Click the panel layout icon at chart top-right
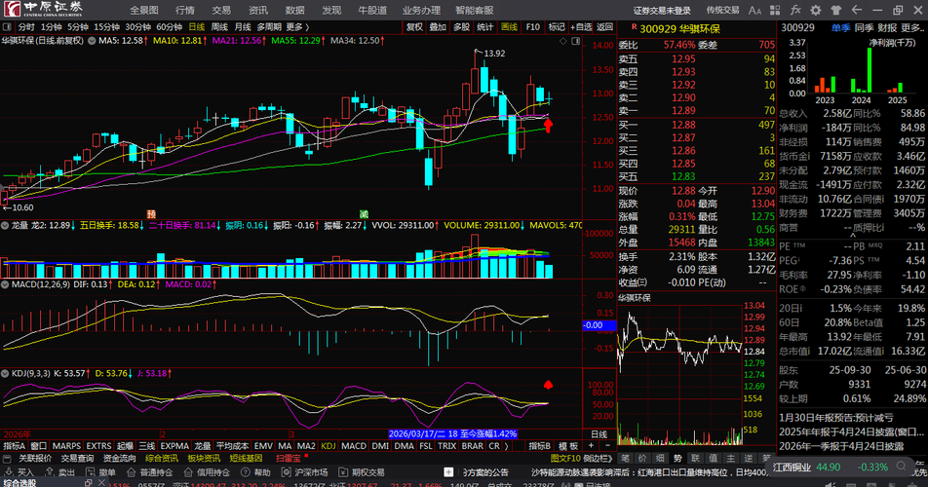Image resolution: width=928 pixels, height=487 pixels. coord(575,41)
